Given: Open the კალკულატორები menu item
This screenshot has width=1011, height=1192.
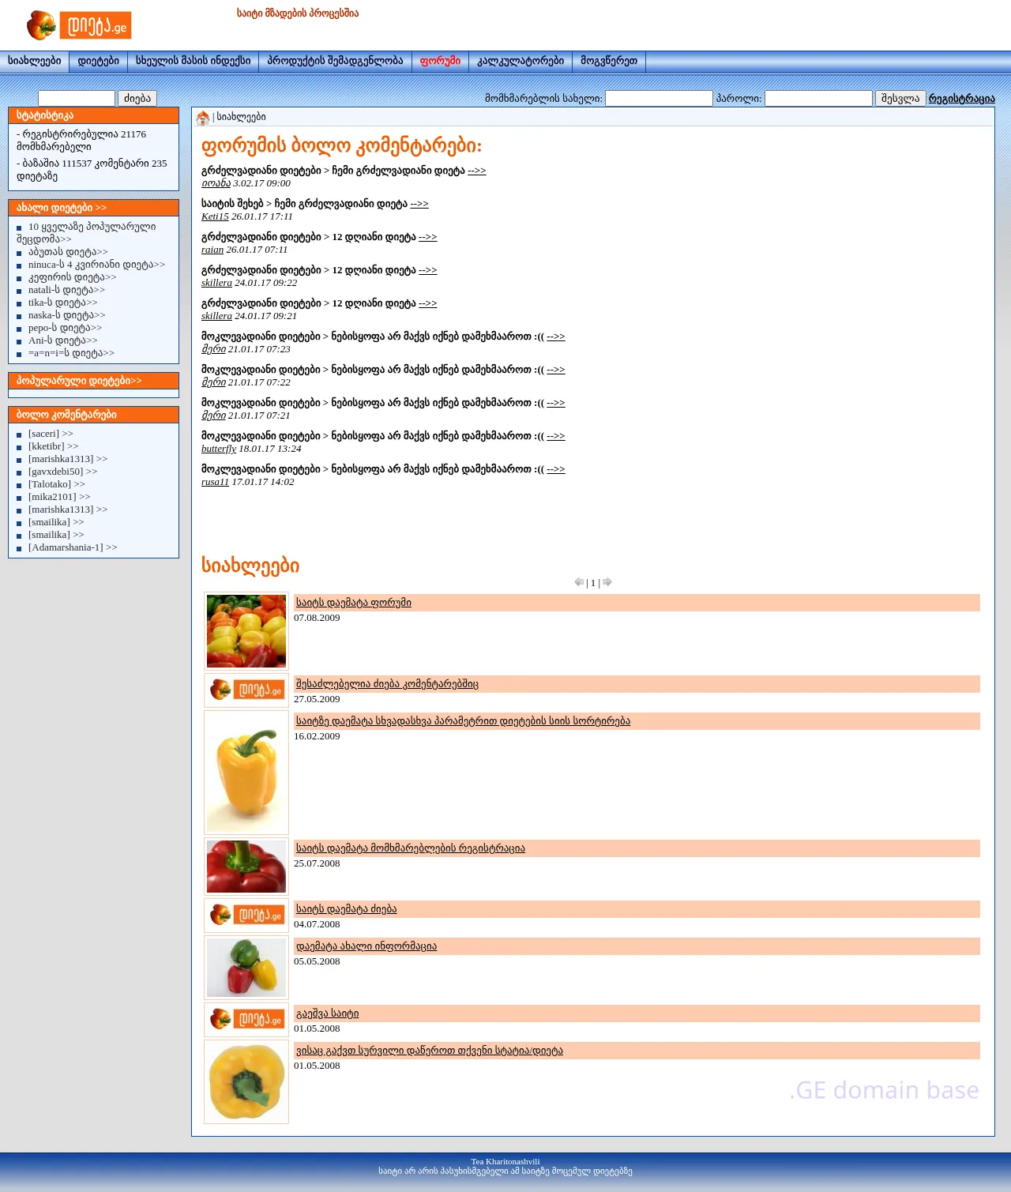Looking at the screenshot, I should pyautogui.click(x=520, y=61).
